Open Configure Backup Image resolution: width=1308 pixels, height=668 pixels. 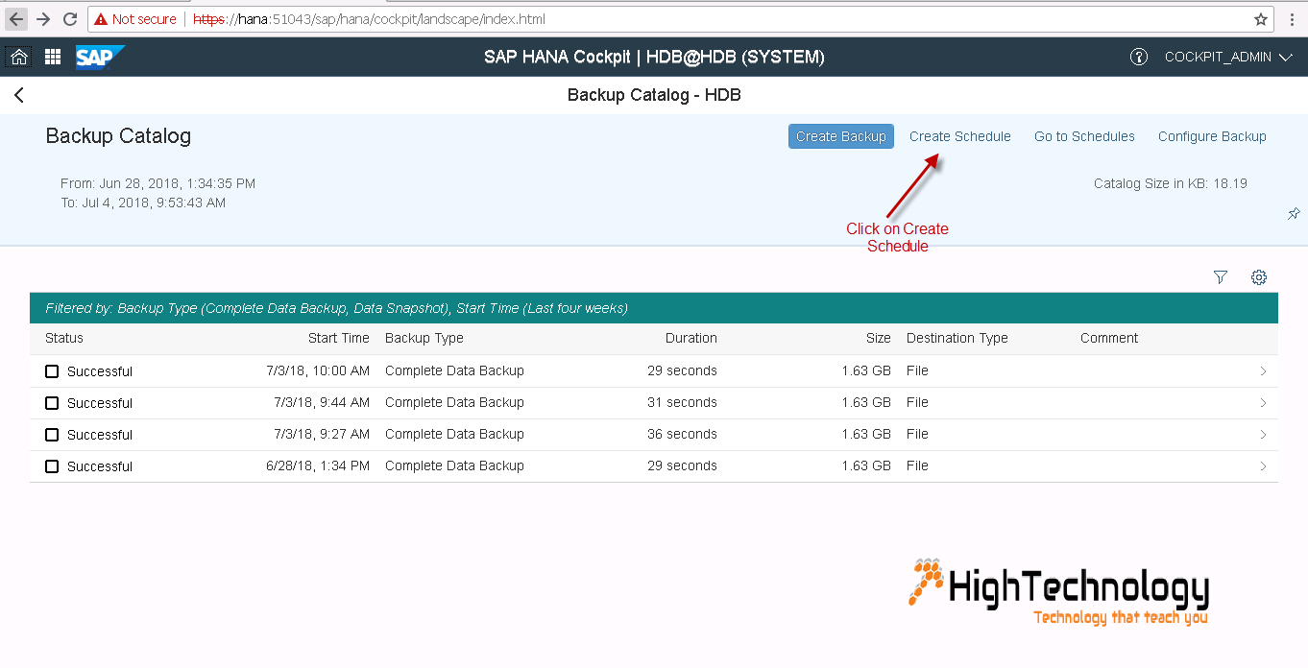pos(1212,136)
